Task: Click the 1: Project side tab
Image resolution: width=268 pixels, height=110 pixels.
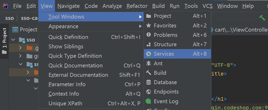Action: [x=4, y=38]
